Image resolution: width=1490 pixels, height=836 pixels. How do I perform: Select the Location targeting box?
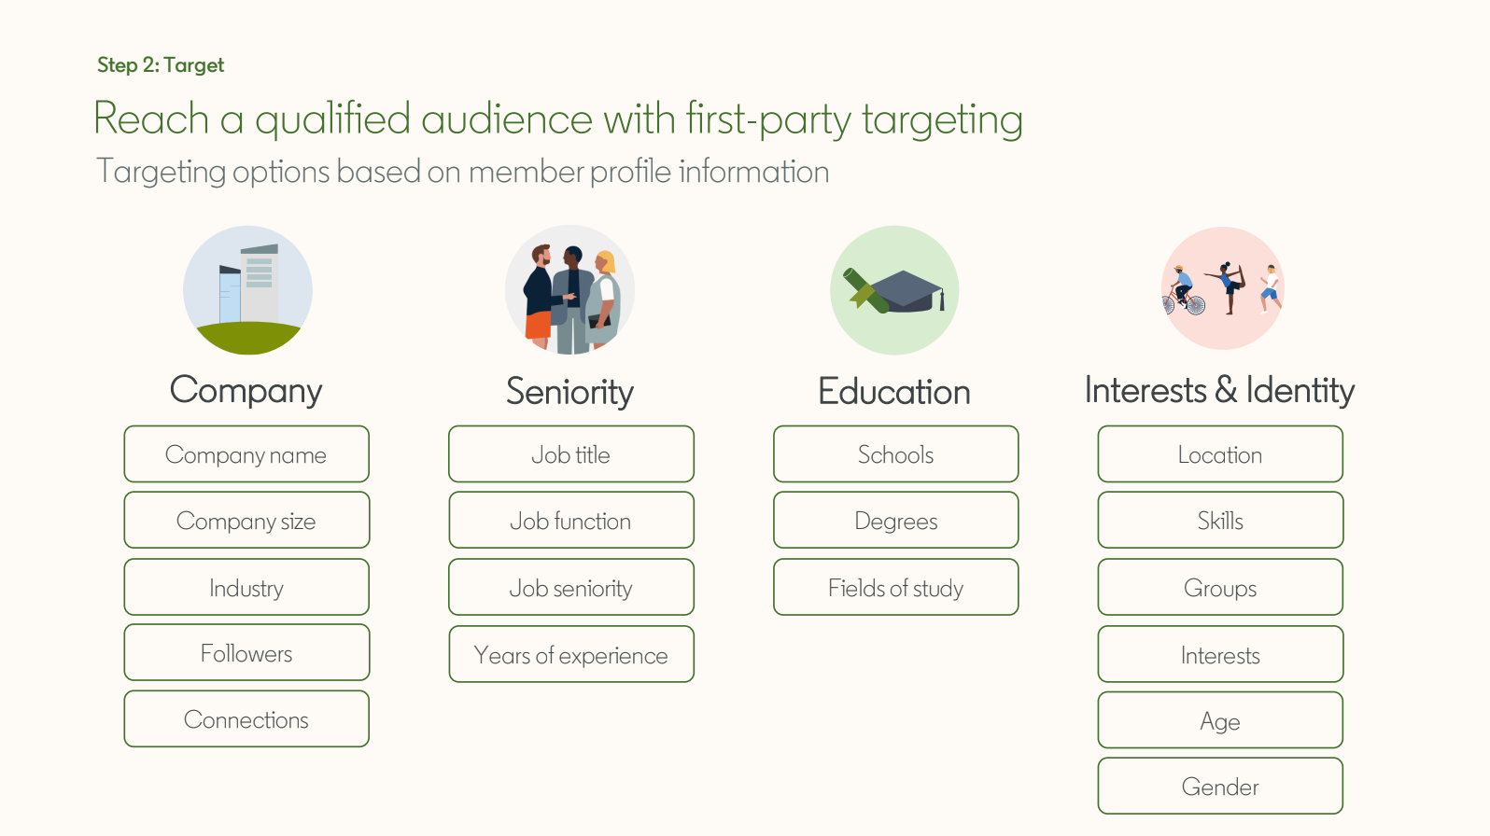click(x=1219, y=454)
